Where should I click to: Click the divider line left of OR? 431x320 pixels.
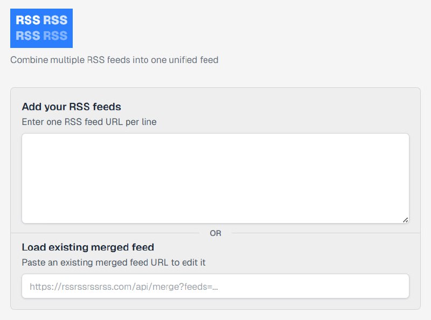coord(108,233)
